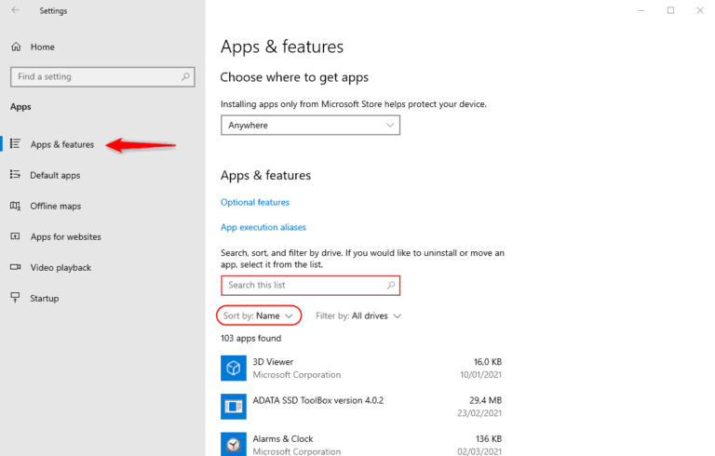Select Apps & features in the sidebar
715x456 pixels.
pyautogui.click(x=62, y=144)
